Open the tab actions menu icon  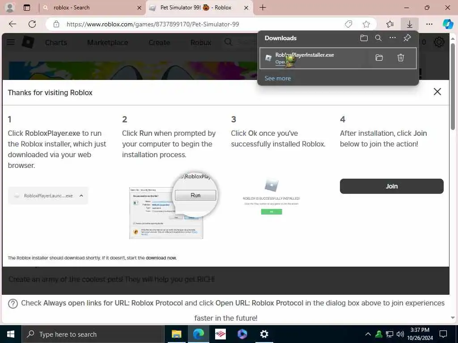pyautogui.click(x=27, y=8)
